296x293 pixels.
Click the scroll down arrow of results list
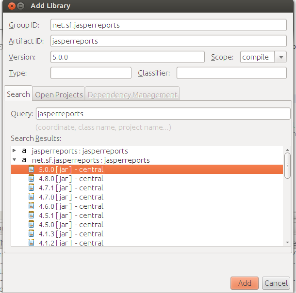pyautogui.click(x=287, y=243)
